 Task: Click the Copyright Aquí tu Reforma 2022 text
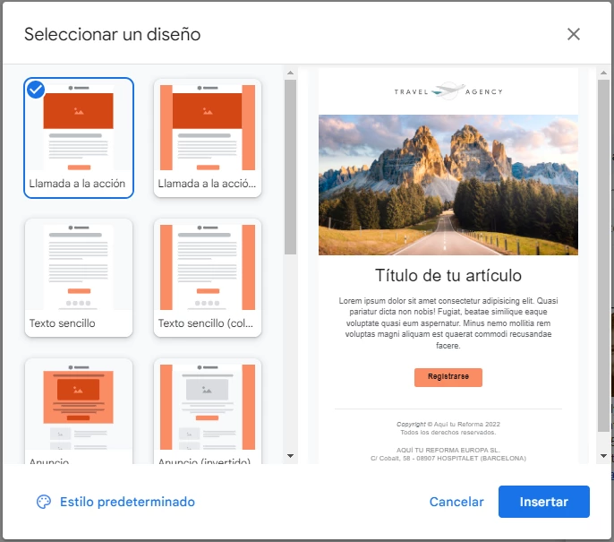click(448, 424)
